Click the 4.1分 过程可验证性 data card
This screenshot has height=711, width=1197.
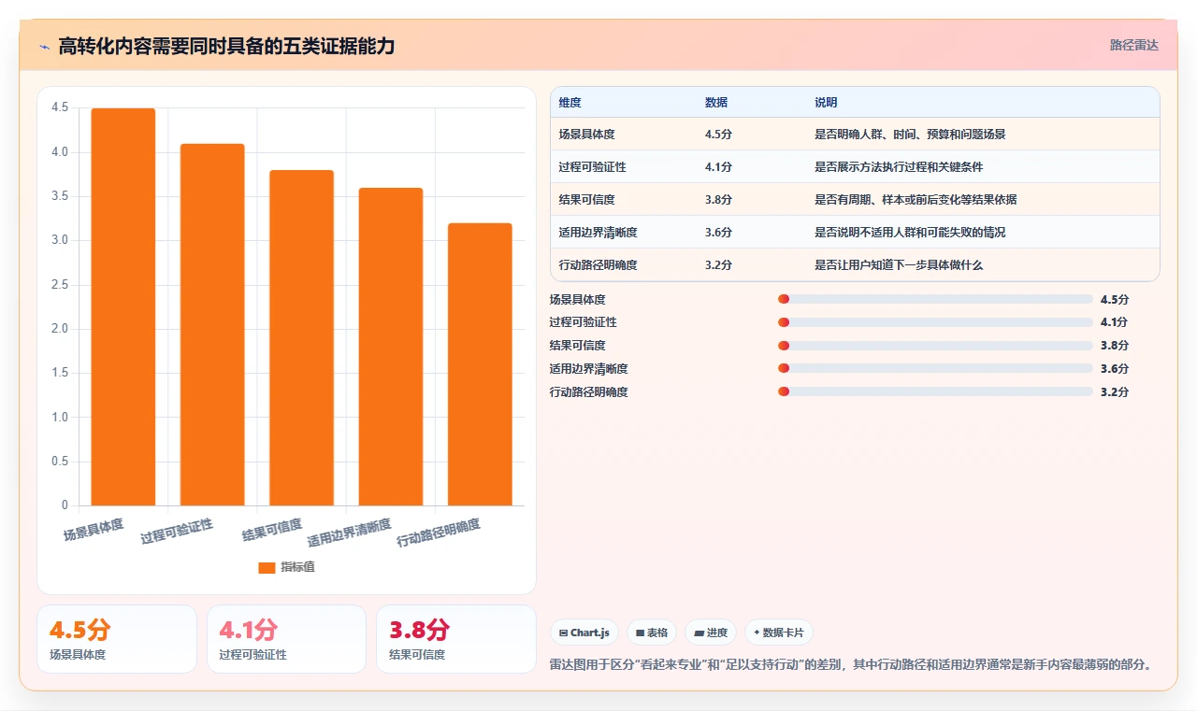click(286, 639)
